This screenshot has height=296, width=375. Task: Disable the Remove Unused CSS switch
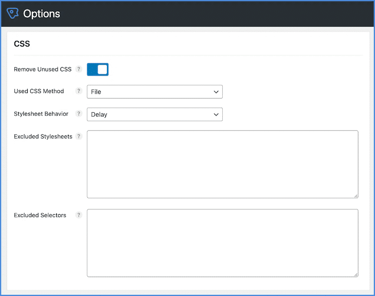(x=98, y=70)
